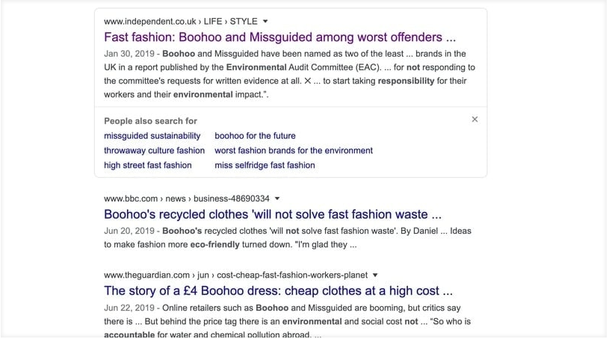Image resolution: width=609 pixels, height=339 pixels.
Task: Click the Jun 22, 2019 snippet date
Action: pyautogui.click(x=129, y=308)
